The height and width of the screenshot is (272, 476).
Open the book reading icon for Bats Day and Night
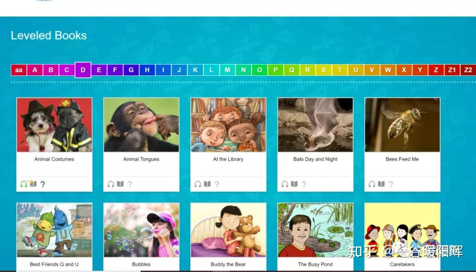pyautogui.click(x=294, y=184)
